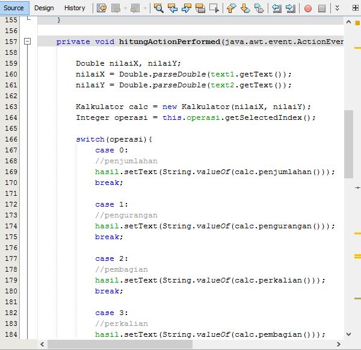Click the '//pembagian' comment
Screen dimensions: 361x350
coord(122,269)
